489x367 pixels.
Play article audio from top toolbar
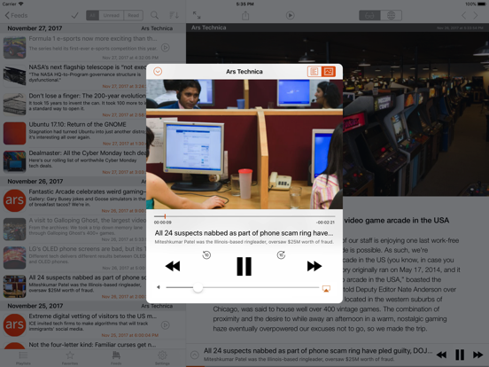pos(291,15)
